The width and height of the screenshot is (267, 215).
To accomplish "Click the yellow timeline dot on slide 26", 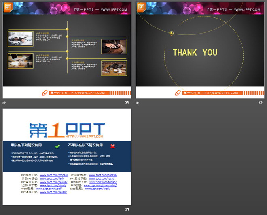I will pos(171,33).
